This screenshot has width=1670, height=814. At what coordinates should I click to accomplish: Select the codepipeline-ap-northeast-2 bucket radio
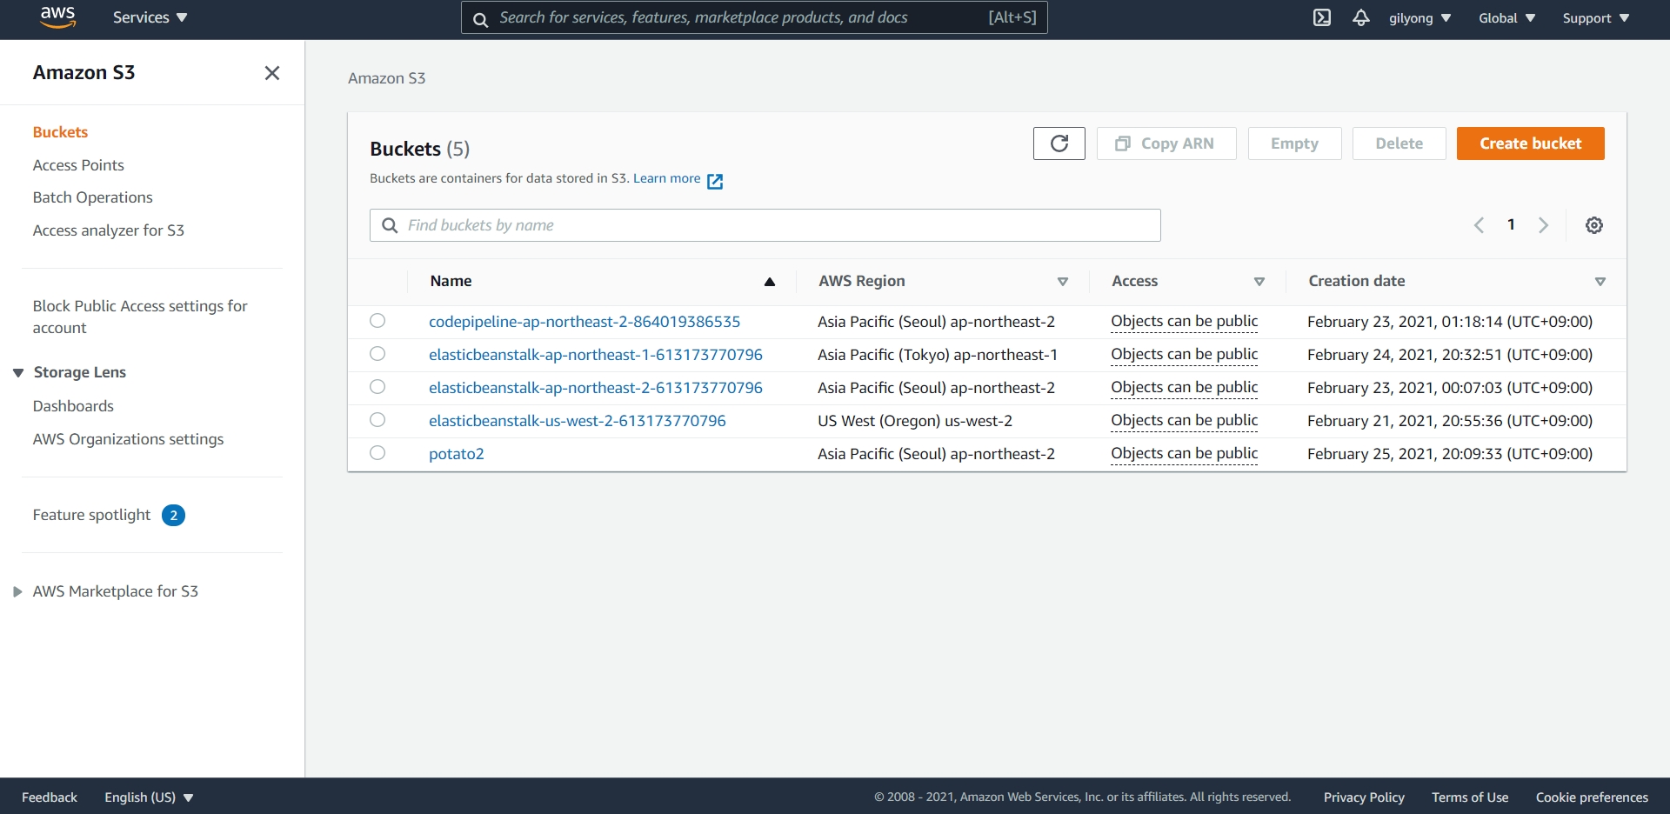click(x=377, y=321)
